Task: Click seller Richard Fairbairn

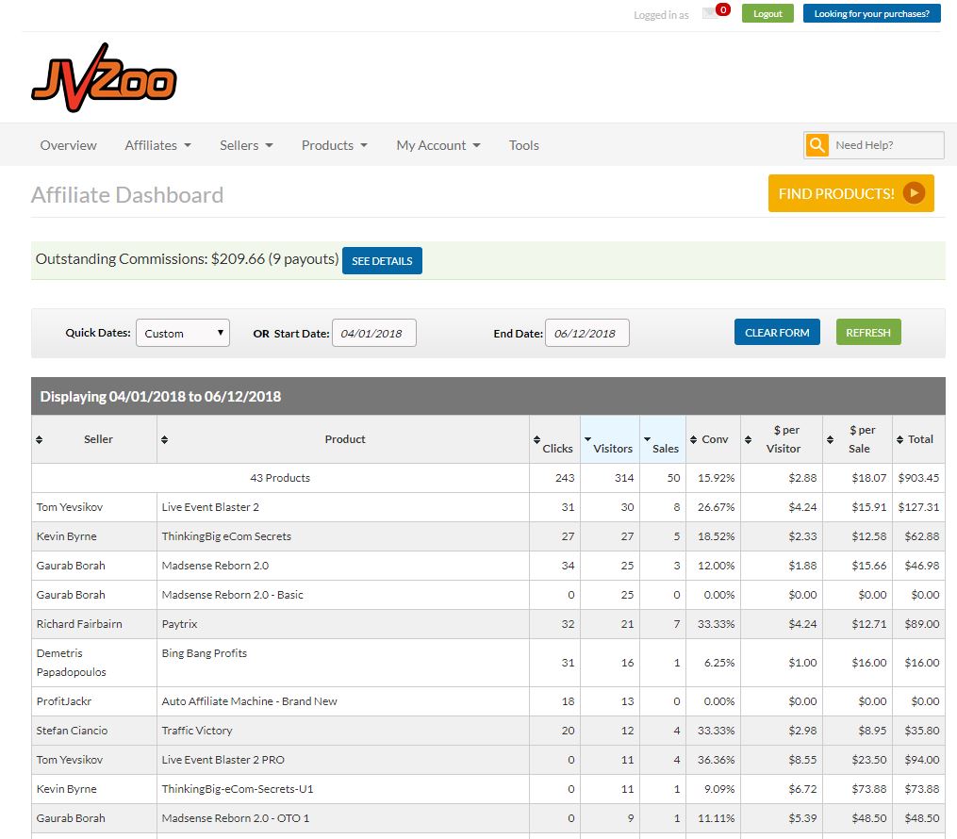Action: coord(79,624)
